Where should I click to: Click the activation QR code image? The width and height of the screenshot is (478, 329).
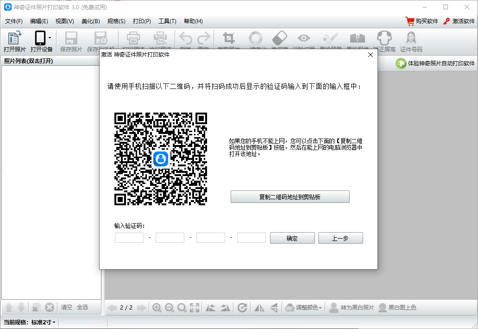tap(161, 159)
